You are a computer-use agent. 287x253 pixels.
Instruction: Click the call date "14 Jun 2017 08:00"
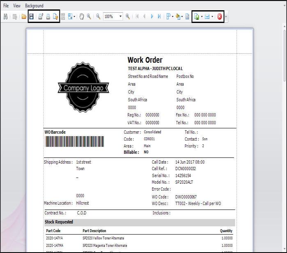point(190,162)
